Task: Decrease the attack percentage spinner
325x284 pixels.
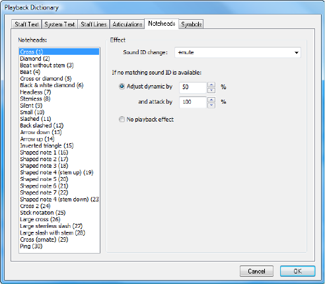Action: [x=211, y=105]
